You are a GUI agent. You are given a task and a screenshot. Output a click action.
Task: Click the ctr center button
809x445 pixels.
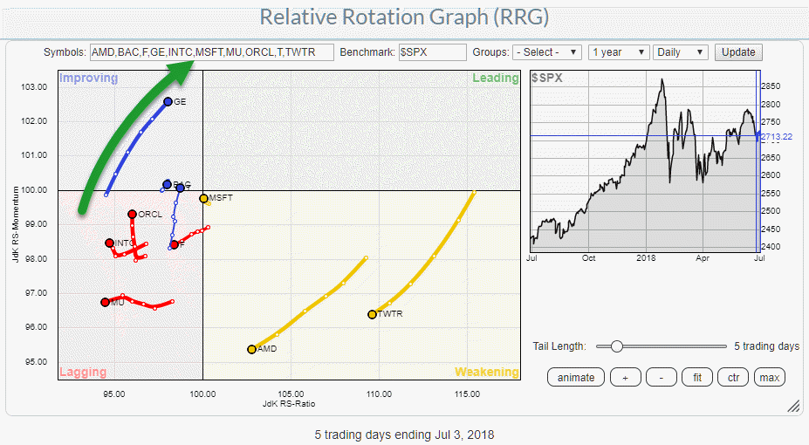click(x=733, y=378)
